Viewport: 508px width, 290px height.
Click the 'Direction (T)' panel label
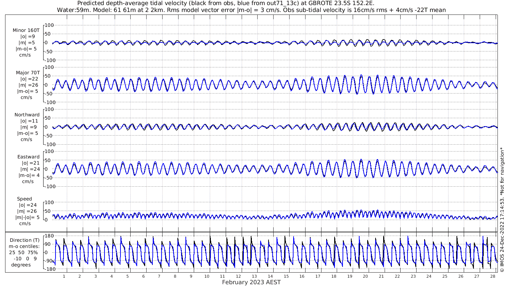point(24,240)
